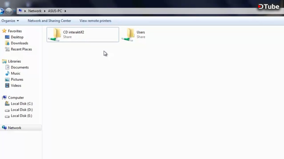Click the Network globe icon in sidebar
The image size is (284, 159).
tap(4, 128)
